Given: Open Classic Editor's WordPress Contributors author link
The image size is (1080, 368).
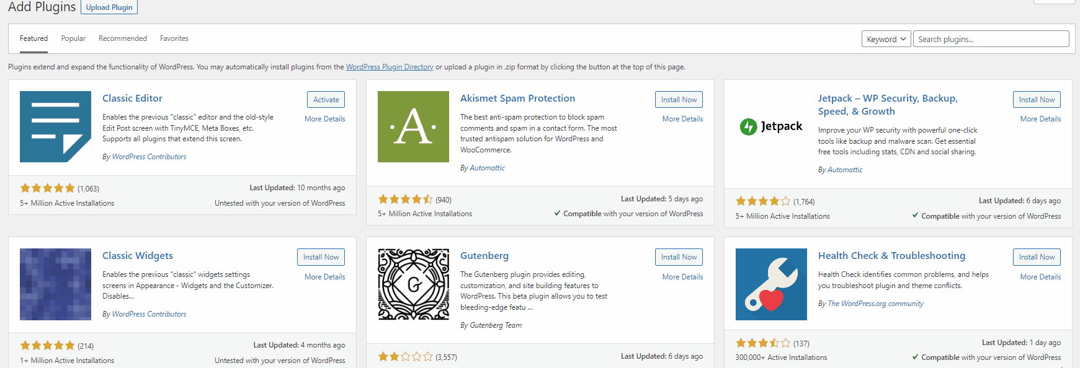Looking at the screenshot, I should click(149, 157).
